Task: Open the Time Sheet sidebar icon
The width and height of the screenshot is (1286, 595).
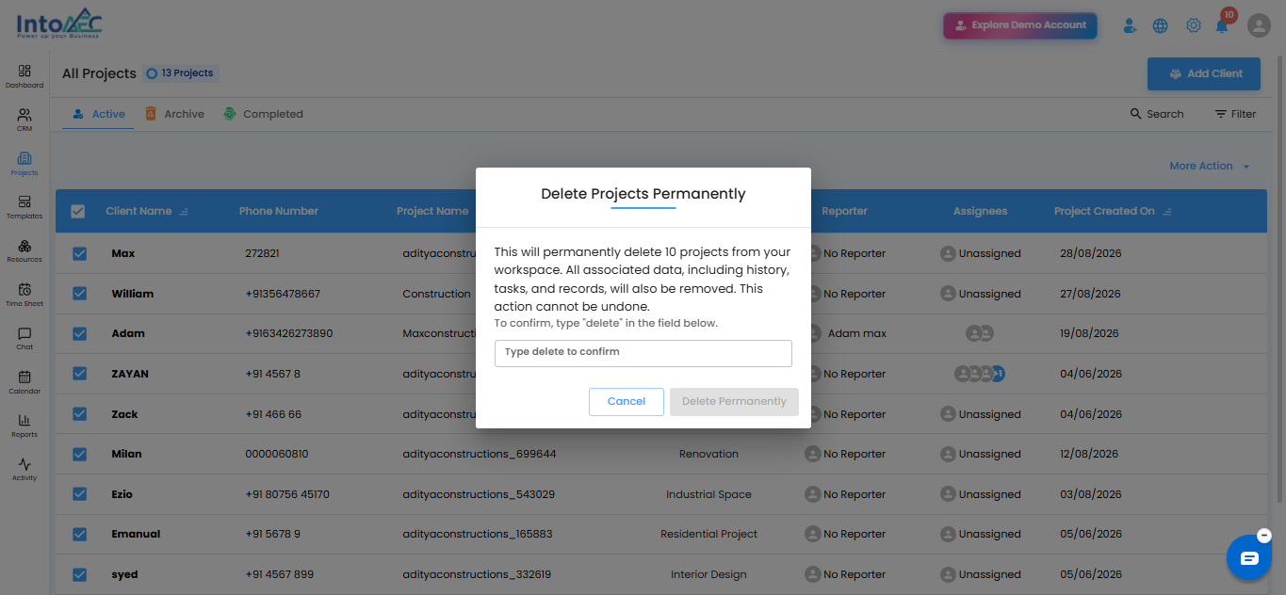Action: (24, 295)
